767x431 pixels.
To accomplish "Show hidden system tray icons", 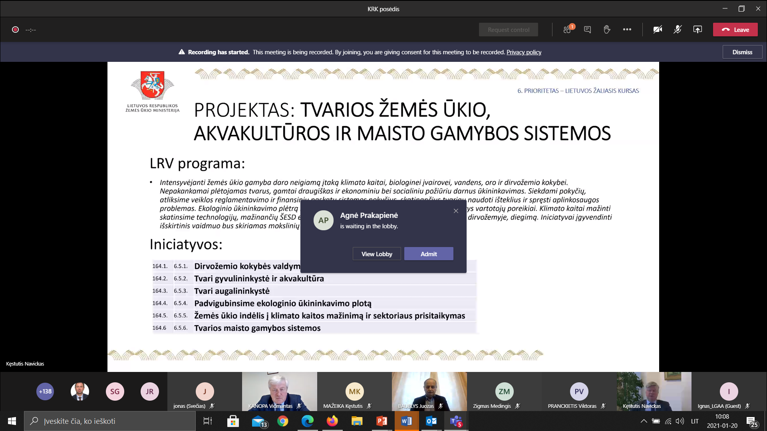I will click(644, 421).
